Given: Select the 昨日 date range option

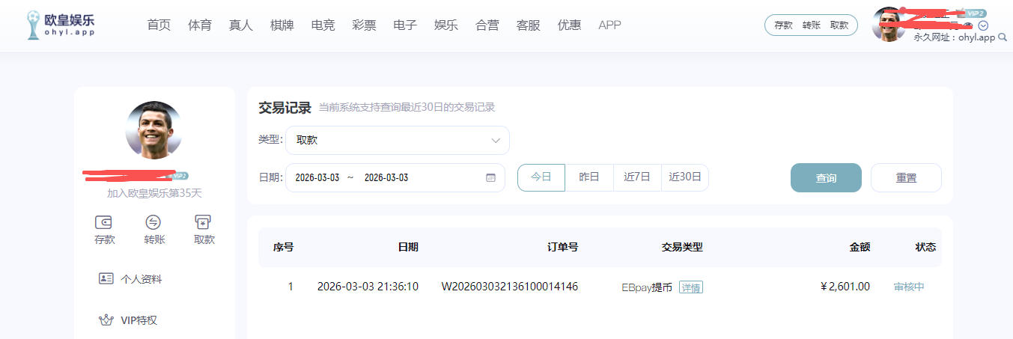Looking at the screenshot, I should [x=589, y=177].
